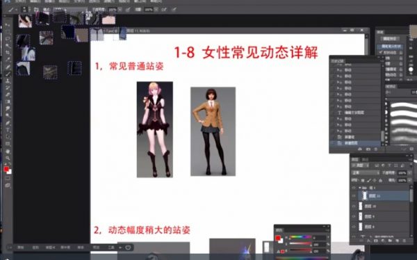Hide the 图层 9 layer with its eye icon

point(354,217)
